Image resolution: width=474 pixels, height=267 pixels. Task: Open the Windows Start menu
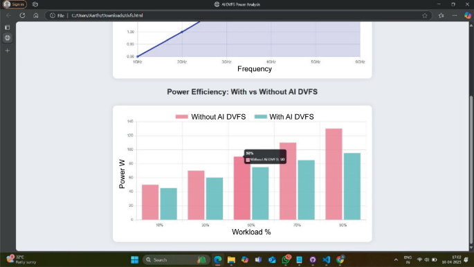click(x=134, y=260)
